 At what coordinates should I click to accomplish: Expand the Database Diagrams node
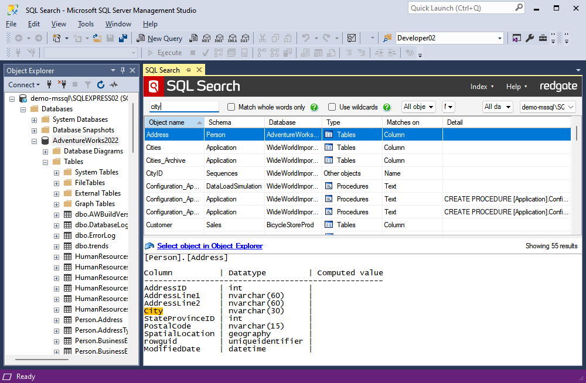[45, 152]
